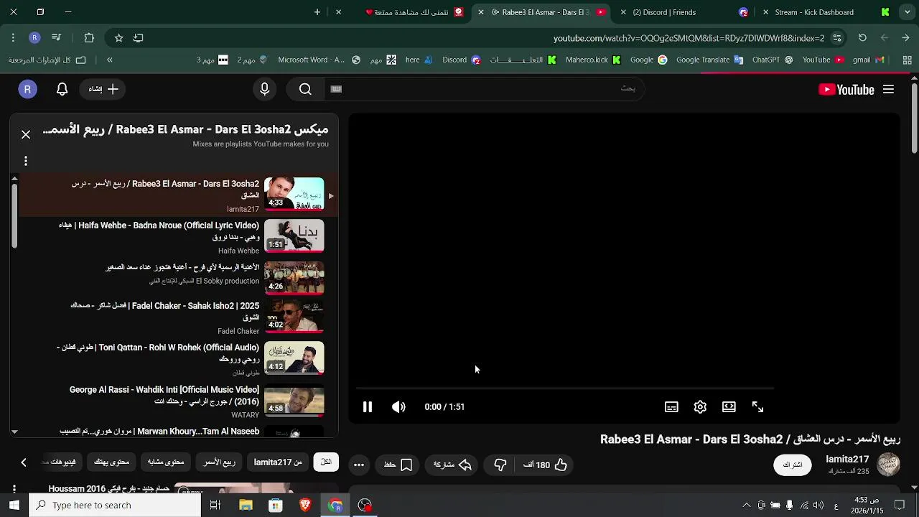Close the mix playlist panel
The image size is (919, 517).
(x=26, y=134)
